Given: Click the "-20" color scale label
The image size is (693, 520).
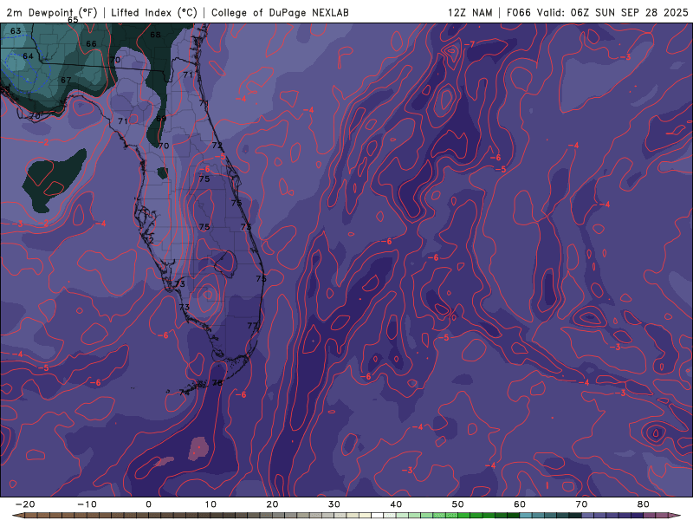Looking at the screenshot, I should point(25,504).
